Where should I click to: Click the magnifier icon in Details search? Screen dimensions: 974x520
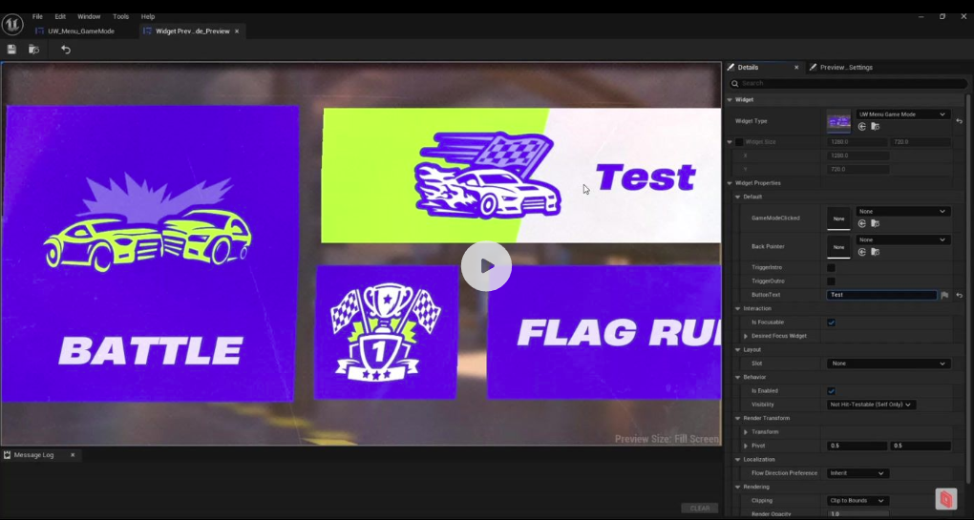point(735,83)
